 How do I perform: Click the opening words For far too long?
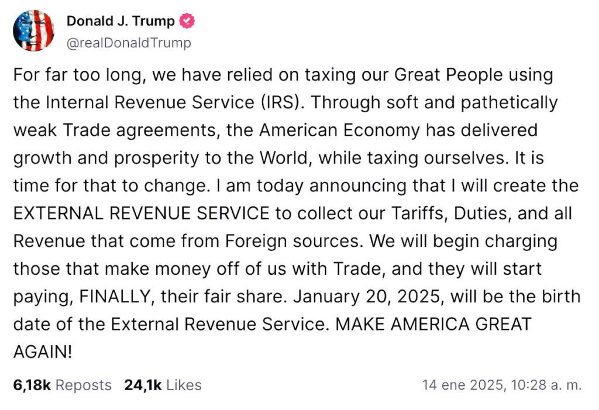point(71,75)
